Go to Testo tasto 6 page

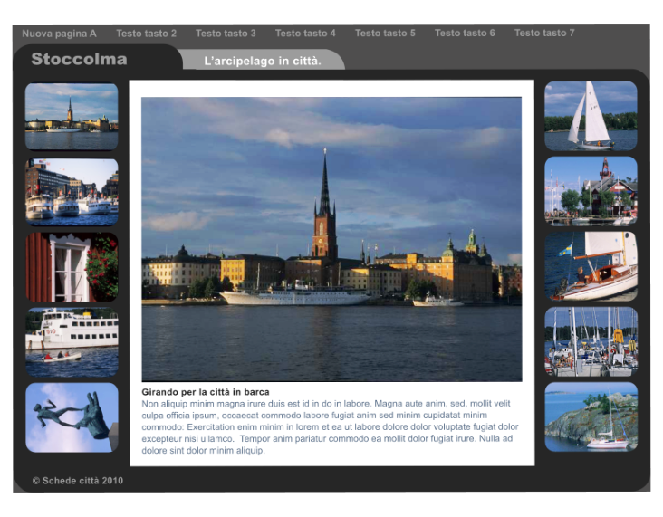(465, 34)
